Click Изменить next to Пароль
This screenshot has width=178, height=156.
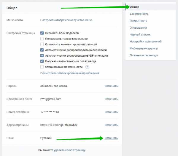click(x=111, y=86)
